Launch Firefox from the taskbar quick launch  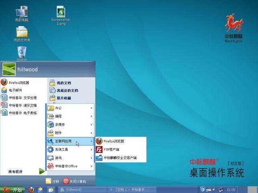(31, 190)
